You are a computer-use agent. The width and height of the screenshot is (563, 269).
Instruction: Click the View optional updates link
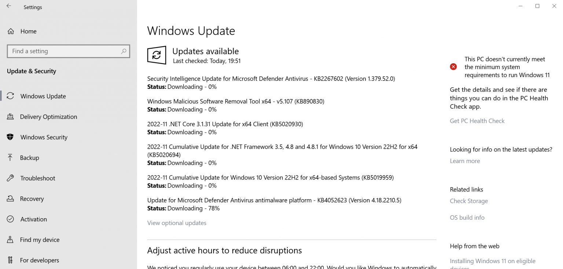click(x=177, y=223)
